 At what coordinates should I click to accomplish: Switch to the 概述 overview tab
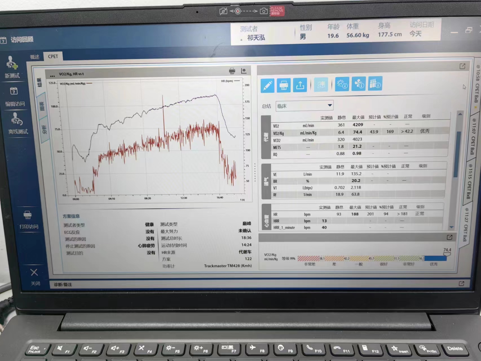pos(35,57)
